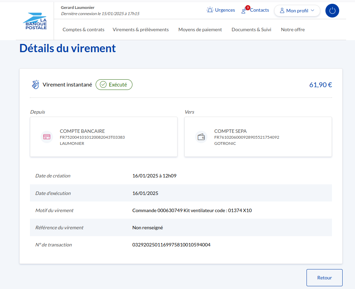The width and height of the screenshot is (355, 289).
Task: Click the wallet icon for Compte SEPA
Action: [201, 137]
